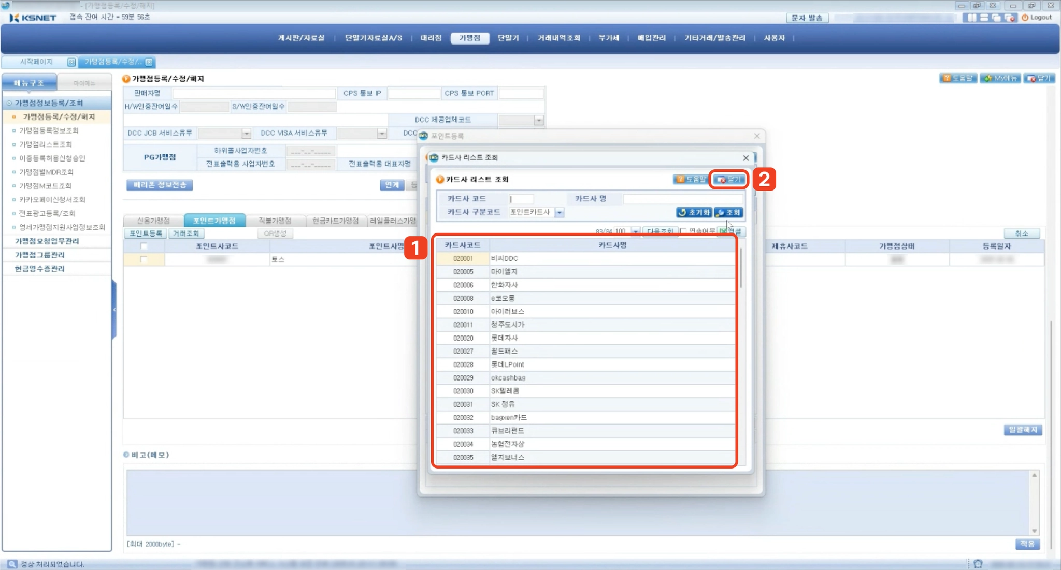This screenshot has width=1061, height=570.
Task: Open the DCC JCB 서비스유무 dropdown
Action: pyautogui.click(x=246, y=134)
